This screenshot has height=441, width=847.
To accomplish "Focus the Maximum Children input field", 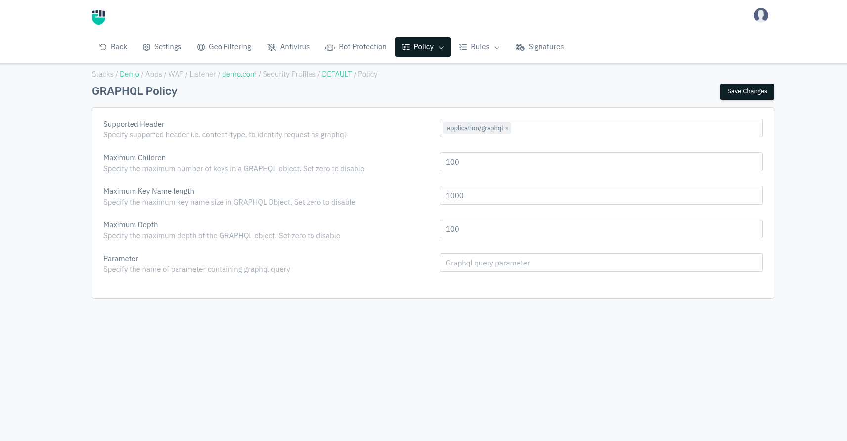I will (601, 162).
